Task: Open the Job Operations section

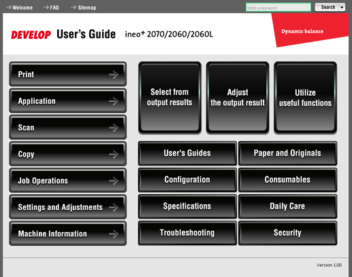Action: (68, 180)
